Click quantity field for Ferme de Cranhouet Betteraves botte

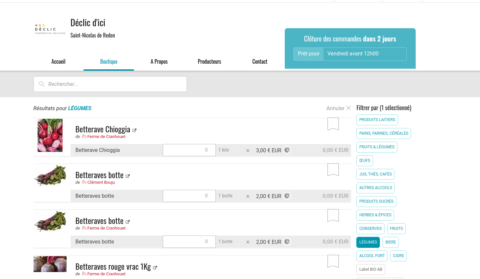pos(189,242)
